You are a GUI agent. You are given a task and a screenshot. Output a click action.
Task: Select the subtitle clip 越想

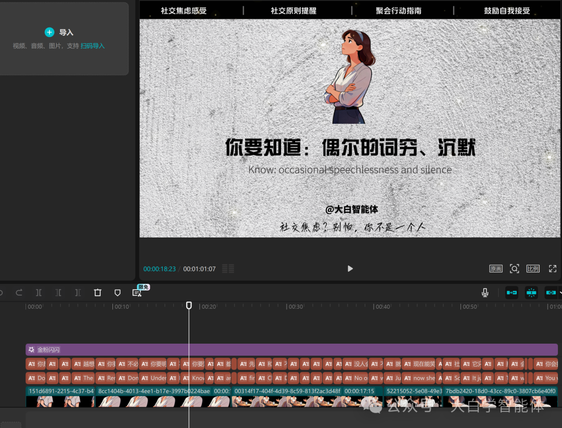coord(83,364)
